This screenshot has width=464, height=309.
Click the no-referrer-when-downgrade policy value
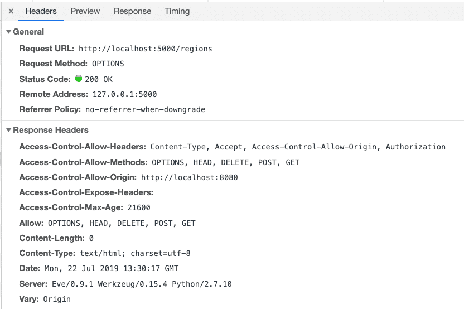pos(145,110)
